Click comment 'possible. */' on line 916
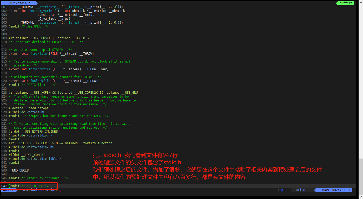 coord(26,65)
